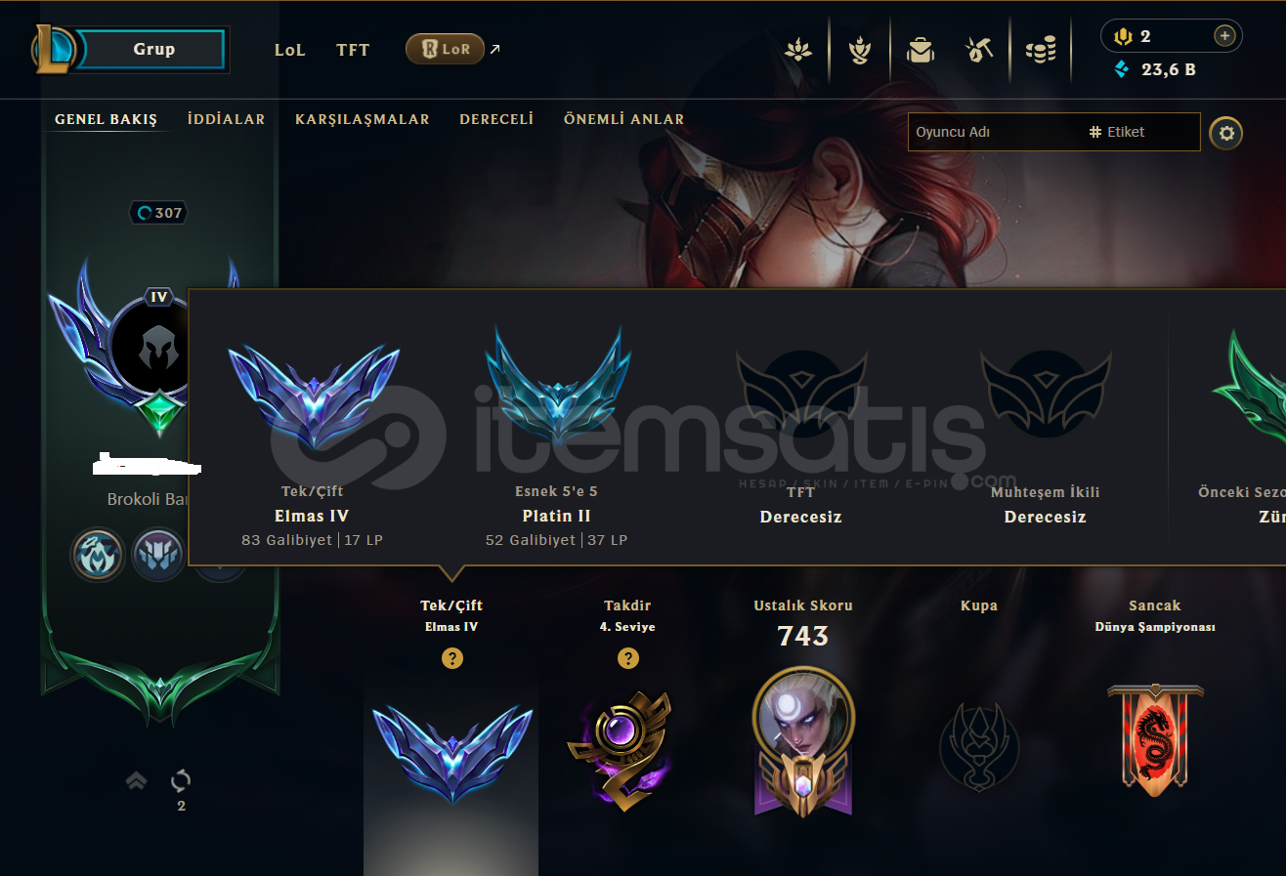Expand the double chevron up arrow
This screenshot has width=1286, height=876.
136,780
